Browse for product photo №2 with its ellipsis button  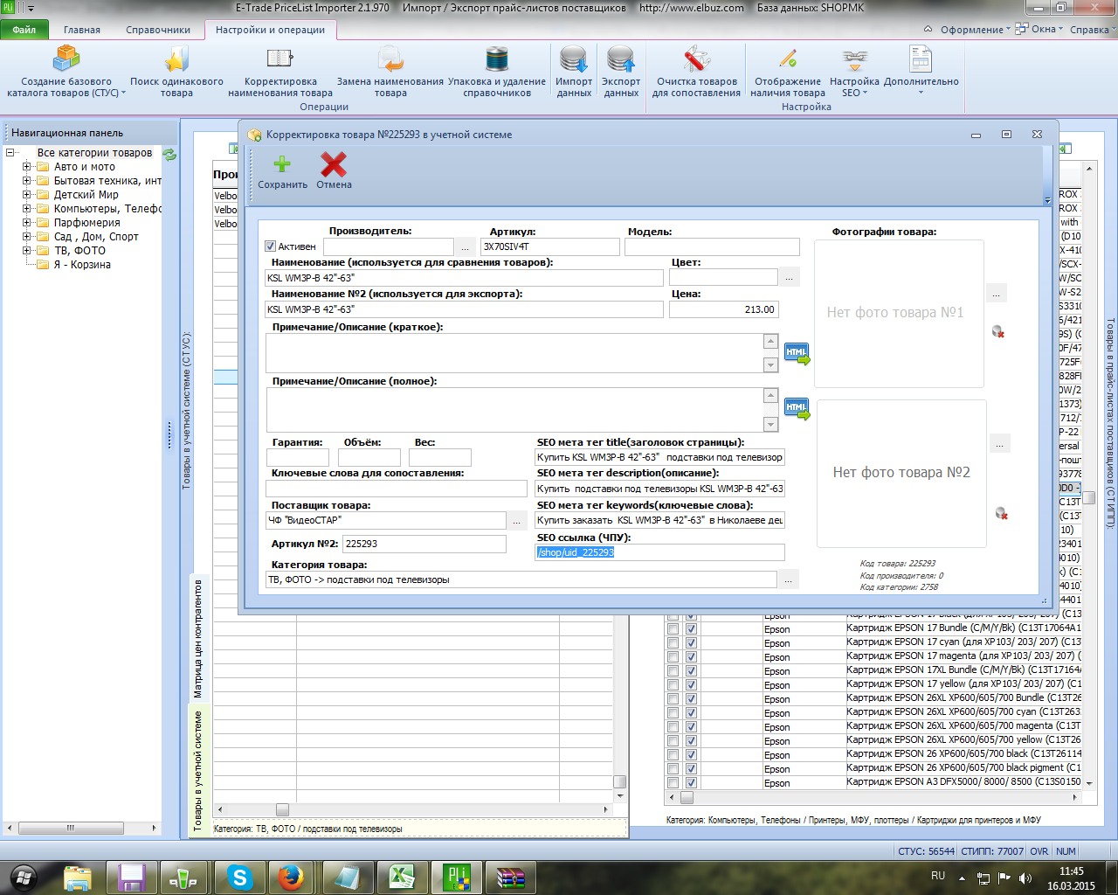(1000, 443)
